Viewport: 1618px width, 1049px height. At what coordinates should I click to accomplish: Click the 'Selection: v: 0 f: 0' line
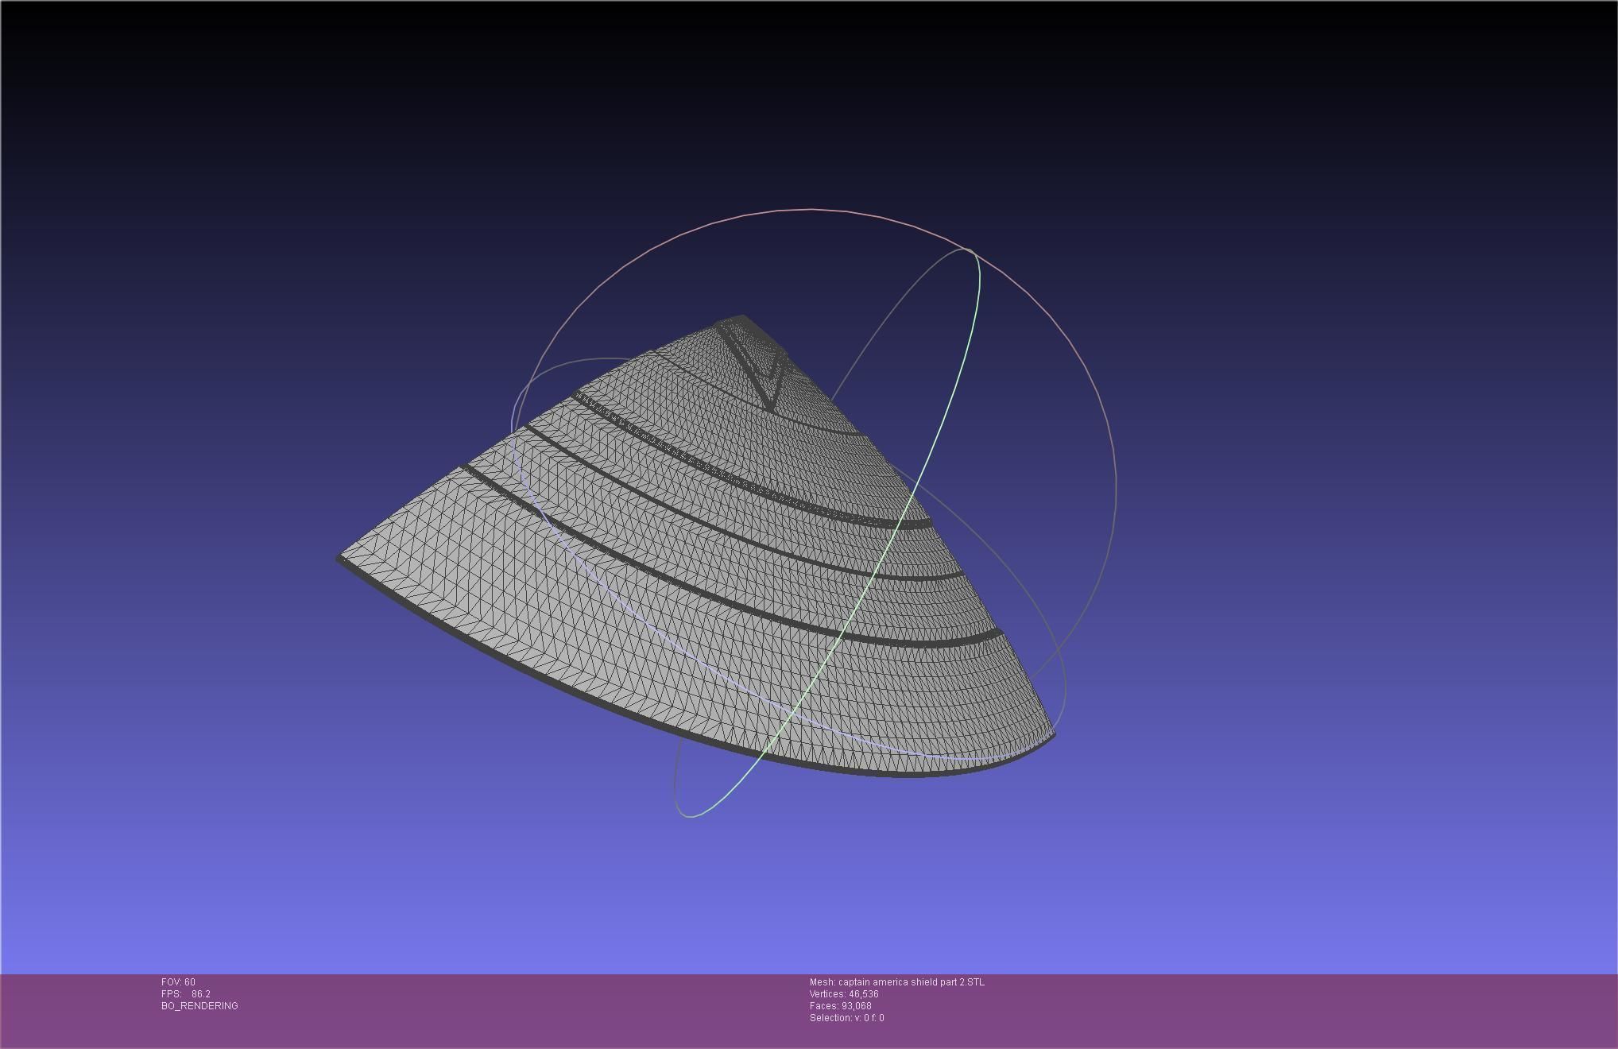pyautogui.click(x=846, y=1018)
